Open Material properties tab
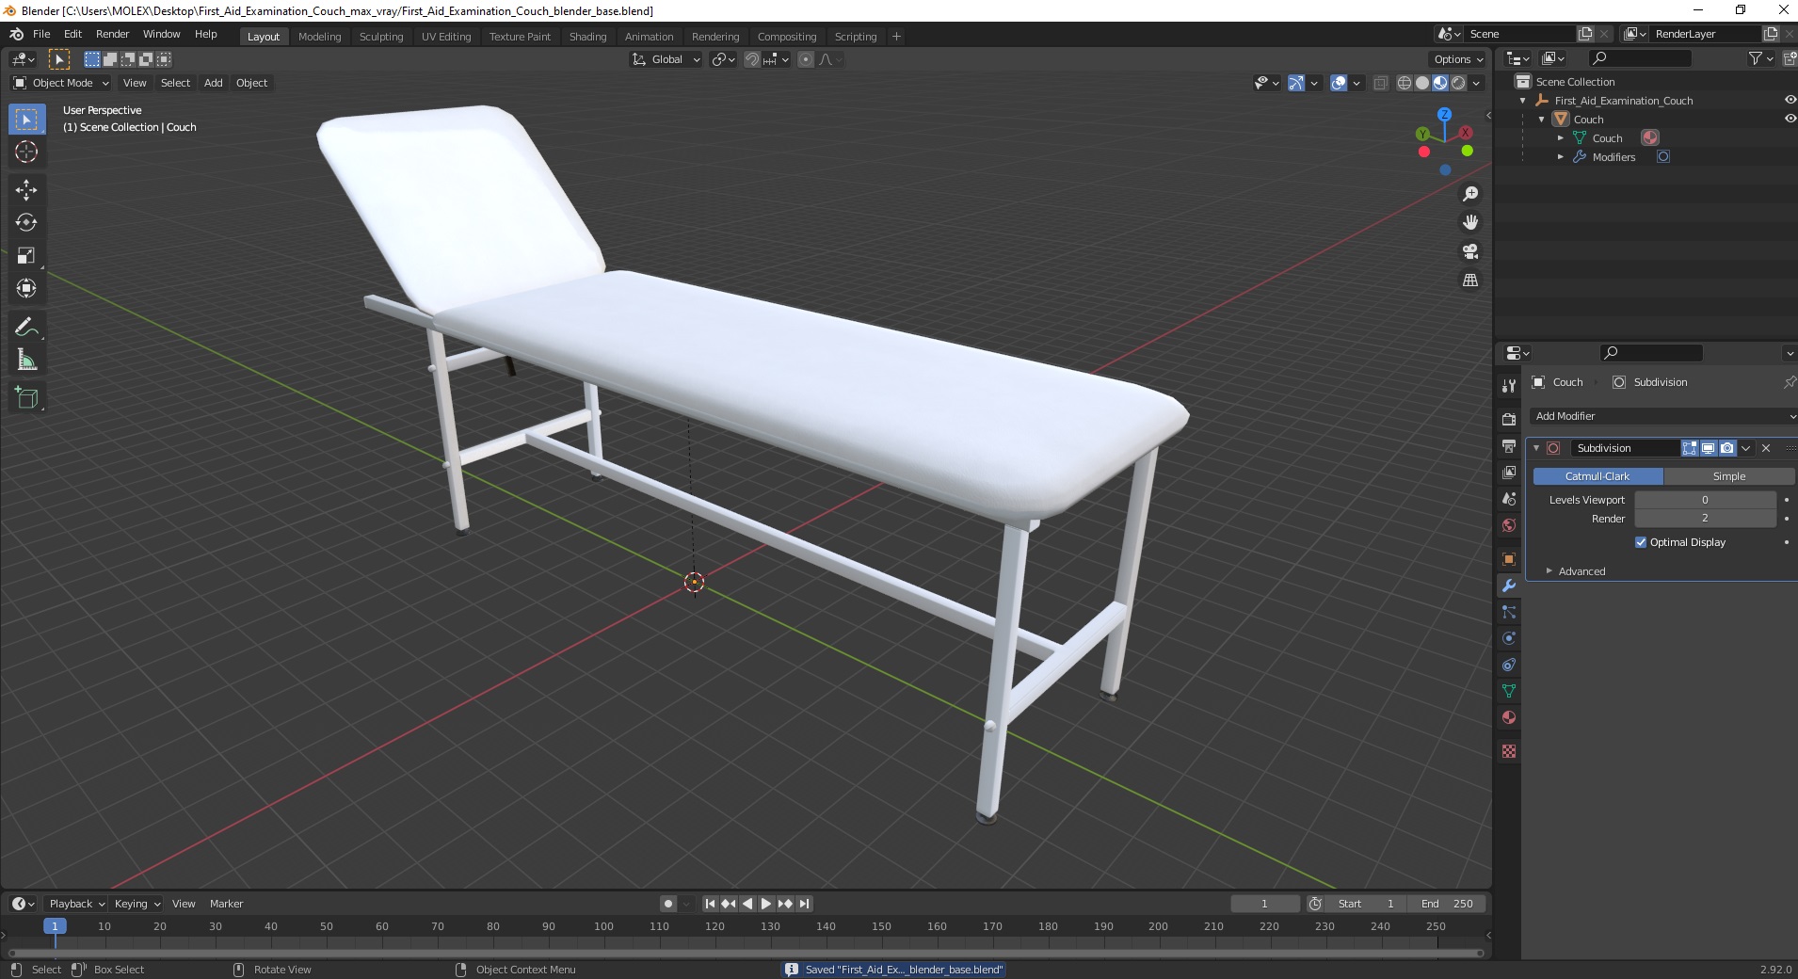This screenshot has width=1798, height=979. point(1509,717)
